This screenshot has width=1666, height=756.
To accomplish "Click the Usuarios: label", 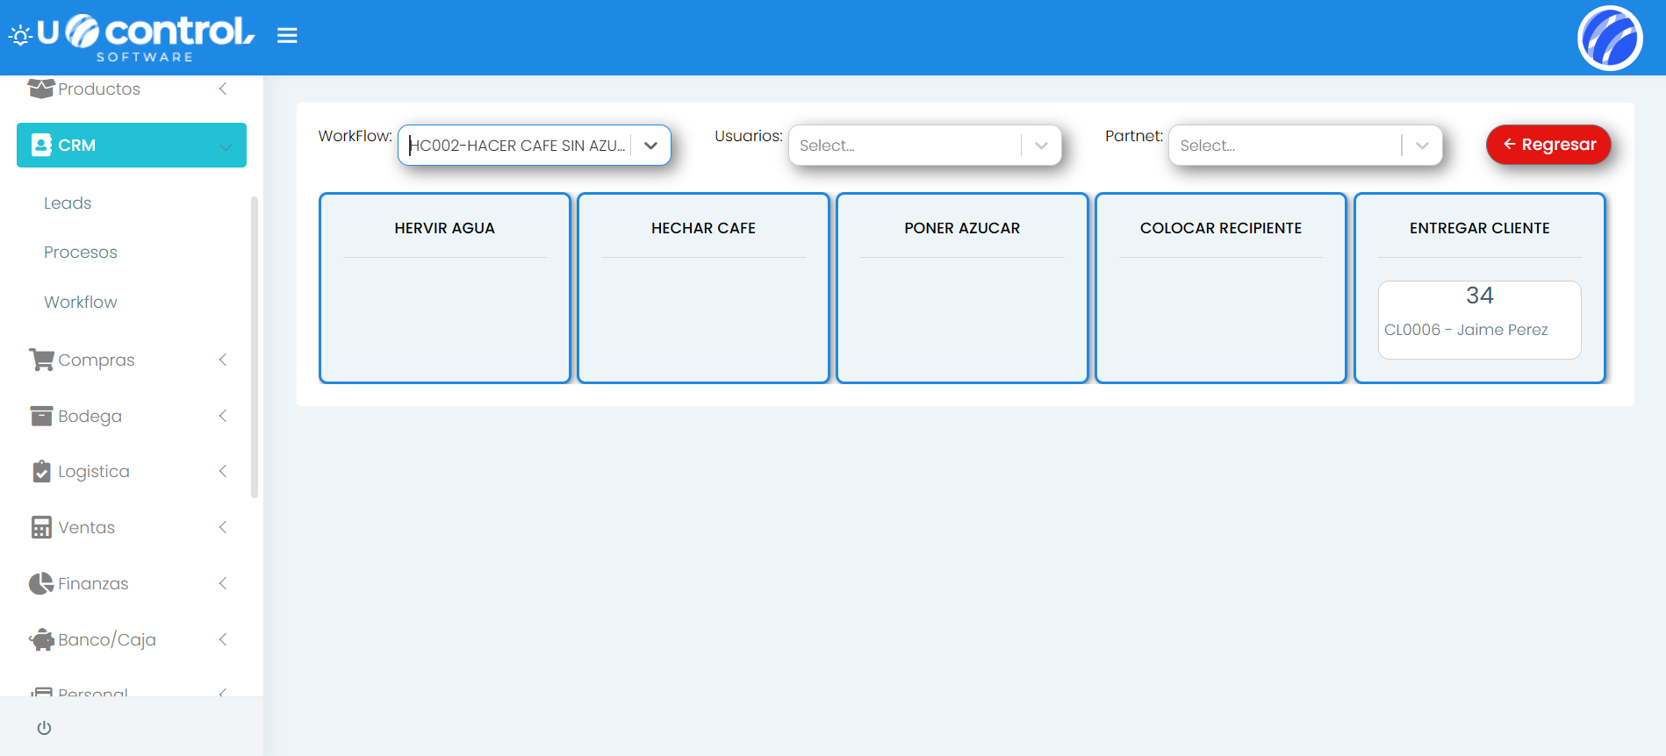I will pos(749,136).
